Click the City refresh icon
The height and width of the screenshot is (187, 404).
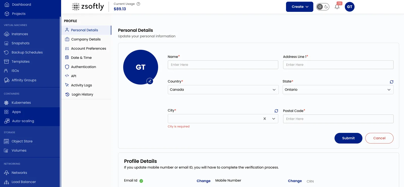pos(276,111)
